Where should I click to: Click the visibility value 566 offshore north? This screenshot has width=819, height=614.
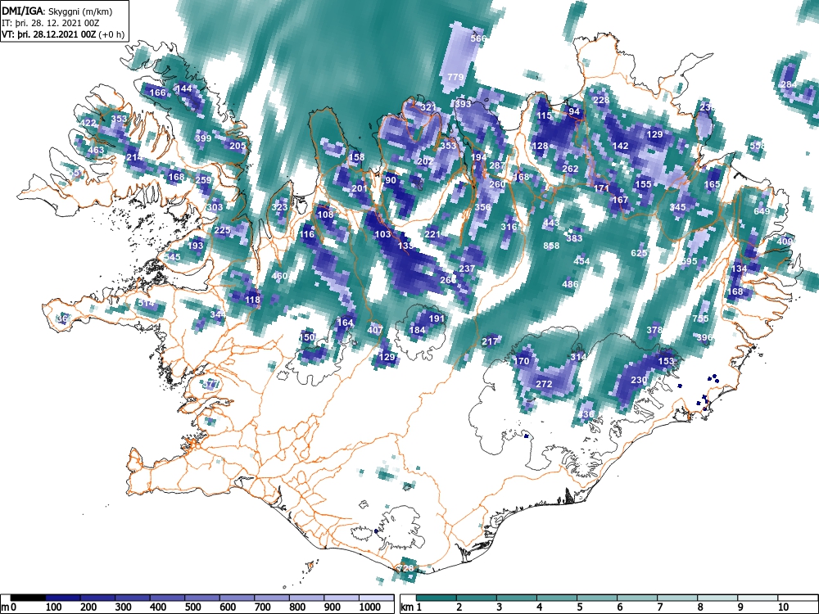478,38
